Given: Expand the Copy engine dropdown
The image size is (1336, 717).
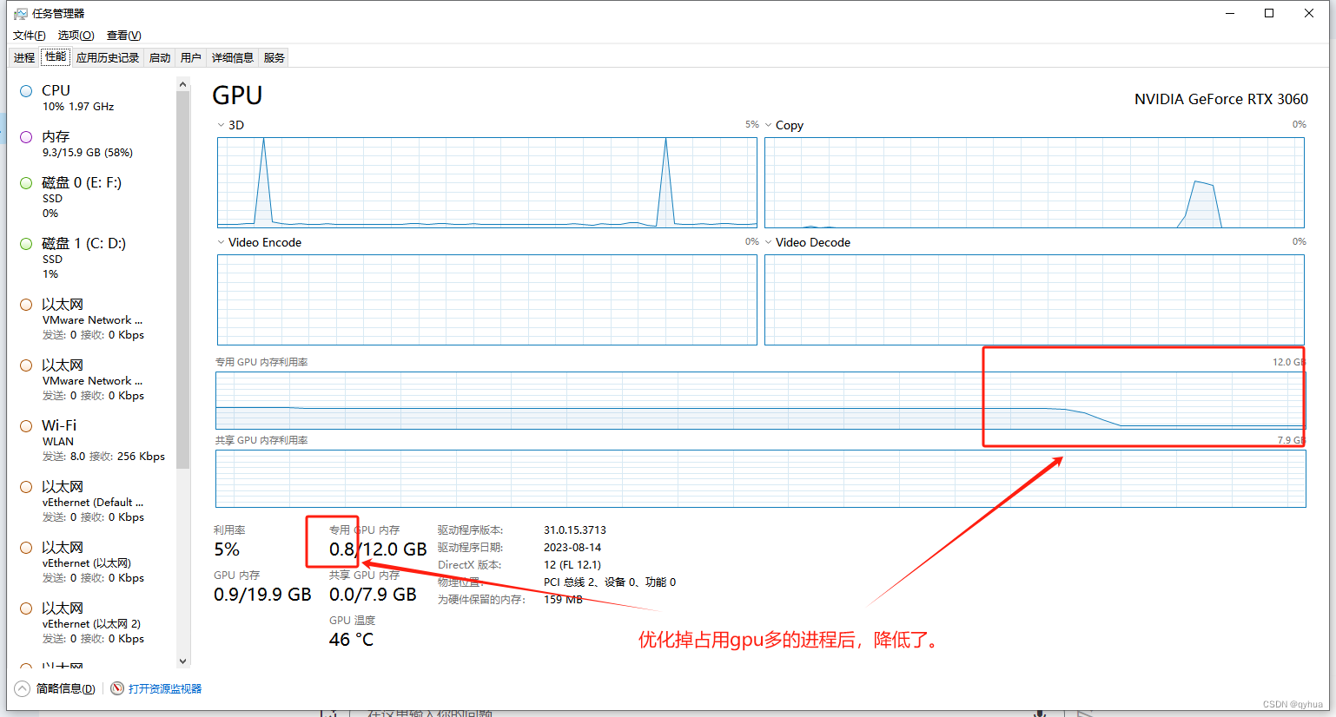Looking at the screenshot, I should 768,124.
